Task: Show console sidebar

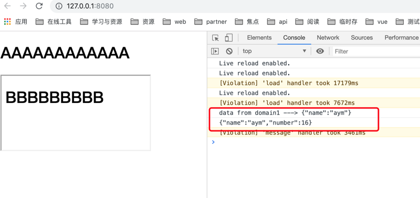Action: click(215, 51)
